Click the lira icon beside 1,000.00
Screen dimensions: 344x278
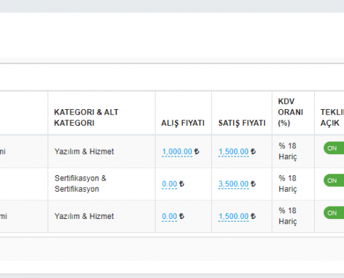[197, 152]
